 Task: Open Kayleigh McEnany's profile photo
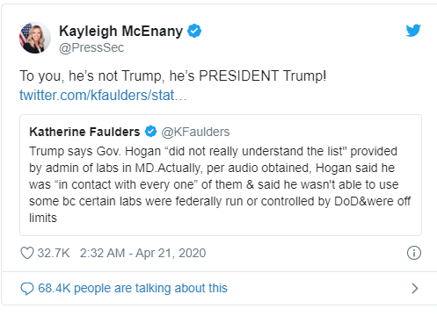[x=35, y=38]
